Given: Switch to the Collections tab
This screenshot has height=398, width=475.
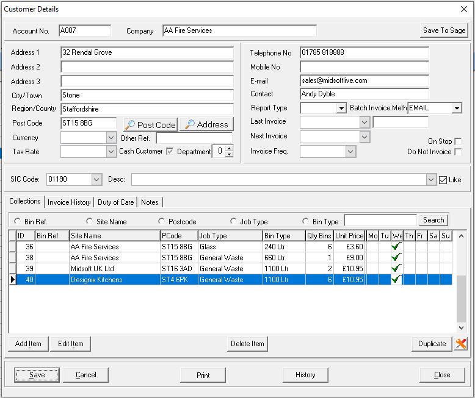Looking at the screenshot, I should 25,201.
